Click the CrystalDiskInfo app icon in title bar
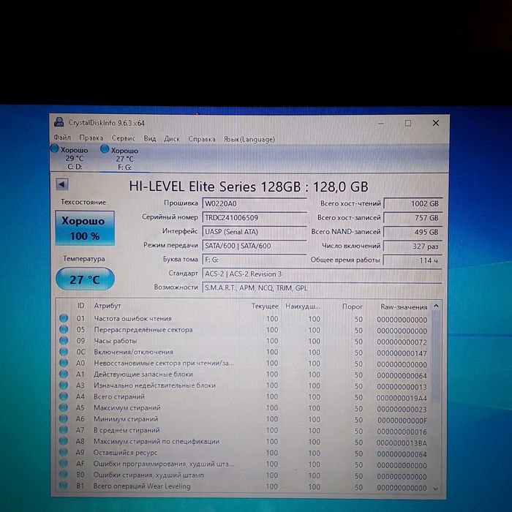The width and height of the screenshot is (512, 512). (59, 122)
